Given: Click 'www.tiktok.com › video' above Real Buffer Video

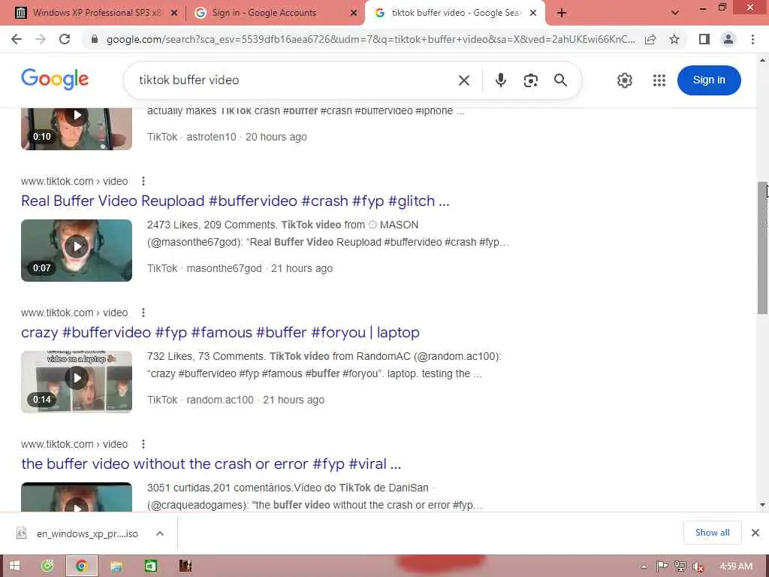Looking at the screenshot, I should pyautogui.click(x=74, y=181).
